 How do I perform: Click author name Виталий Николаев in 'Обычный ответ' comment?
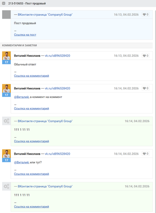click(x=27, y=56)
